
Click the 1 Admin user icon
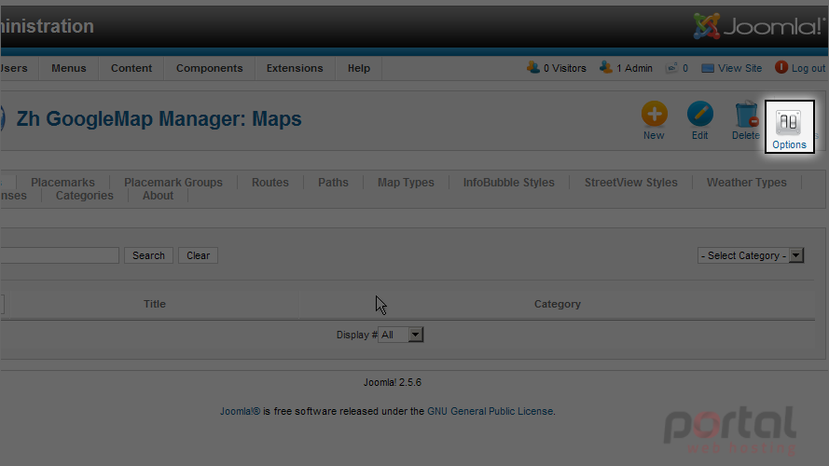click(x=606, y=68)
